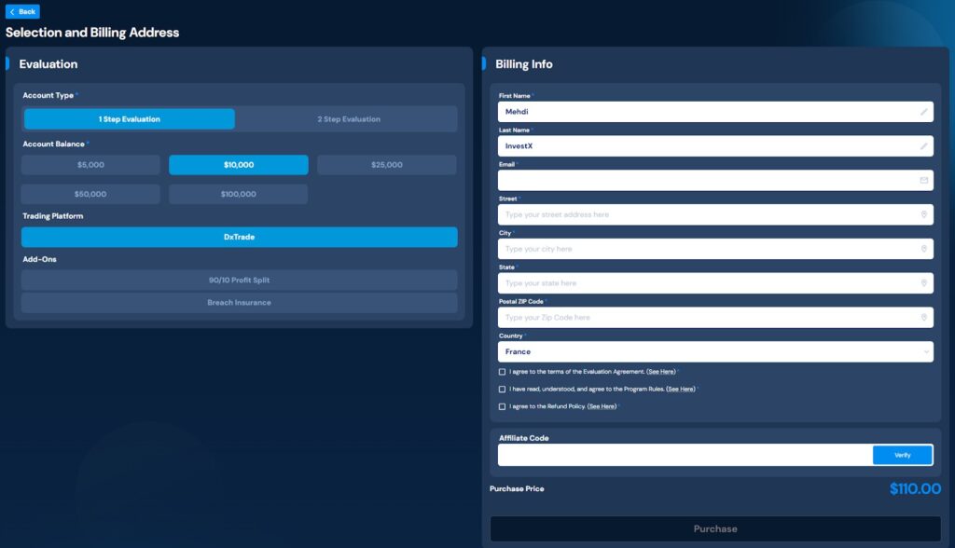Click the location pin icon in State field
The height and width of the screenshot is (548, 955).
tap(923, 283)
